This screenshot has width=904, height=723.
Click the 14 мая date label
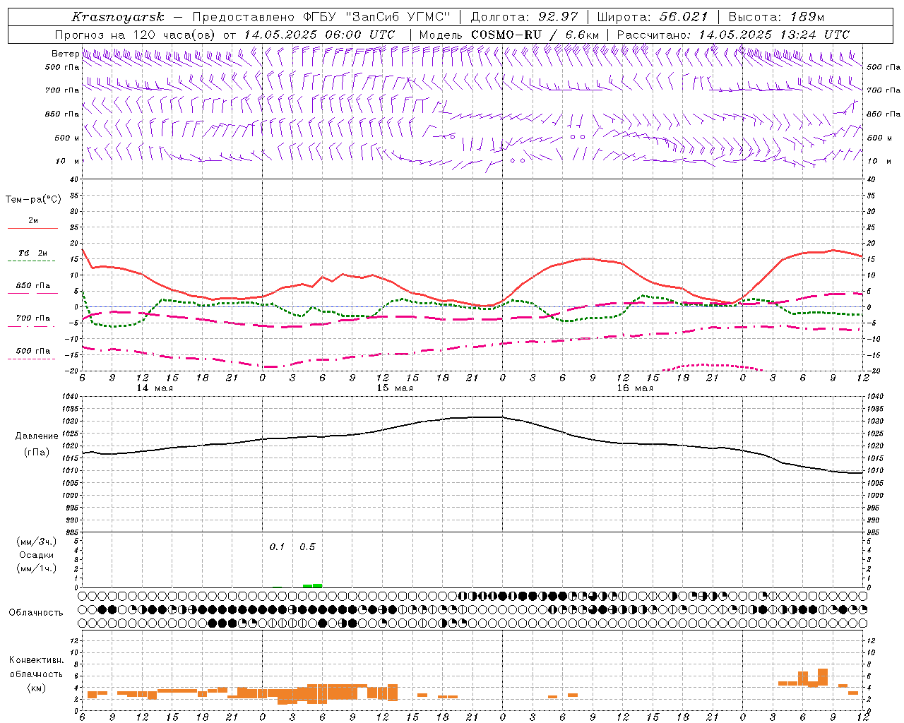155,388
